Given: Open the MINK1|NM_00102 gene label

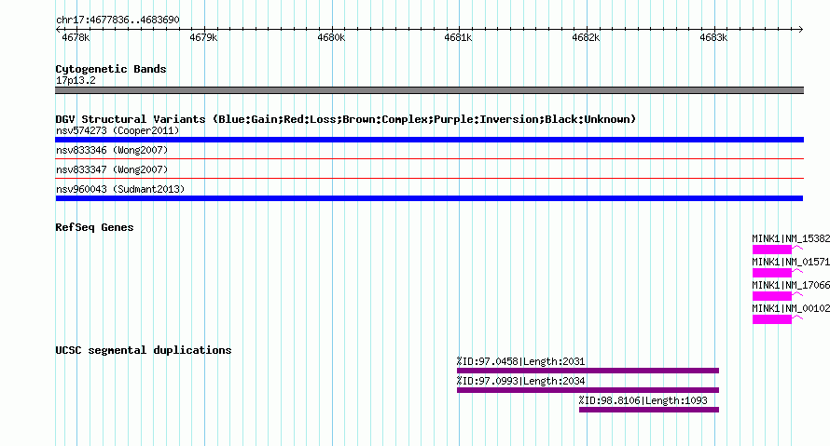Looking at the screenshot, I should 791,308.
